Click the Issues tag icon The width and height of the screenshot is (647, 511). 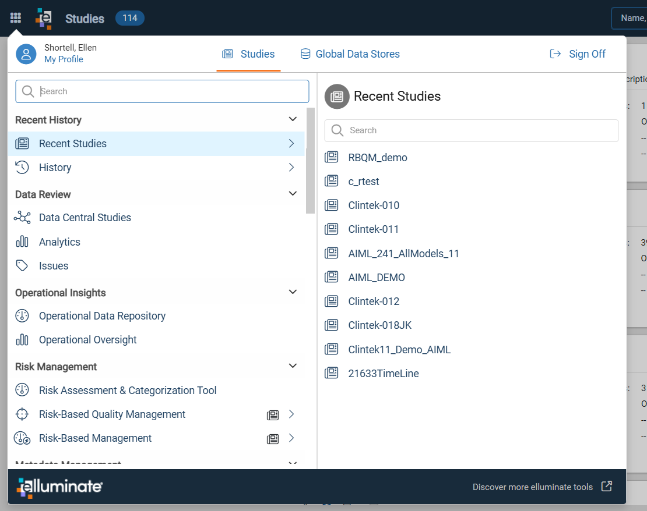[x=22, y=265]
